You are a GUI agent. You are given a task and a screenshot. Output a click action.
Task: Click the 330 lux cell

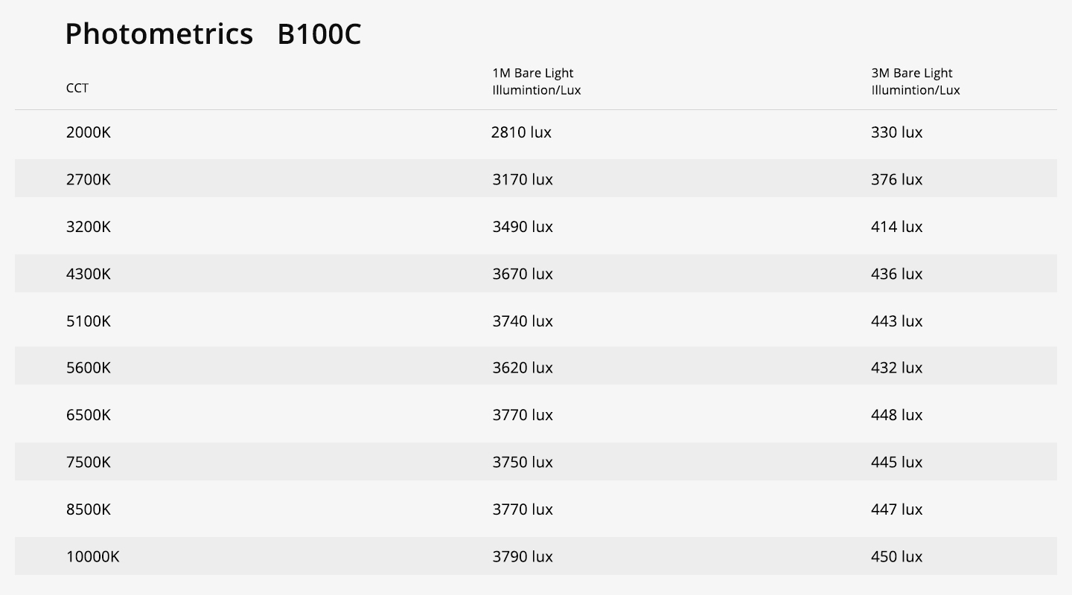coord(896,132)
